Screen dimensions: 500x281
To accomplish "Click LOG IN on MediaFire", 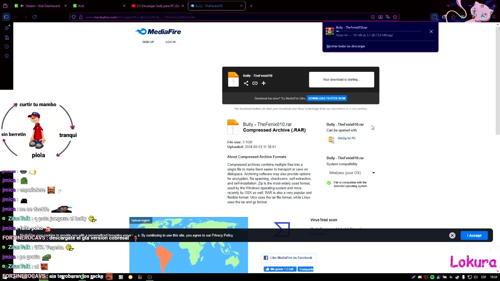I will point(170,42).
